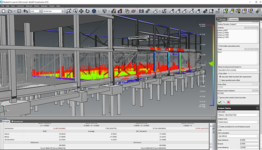Open the Color scale dropdown
Viewport: 262px width, 150px height.
(x=238, y=115)
